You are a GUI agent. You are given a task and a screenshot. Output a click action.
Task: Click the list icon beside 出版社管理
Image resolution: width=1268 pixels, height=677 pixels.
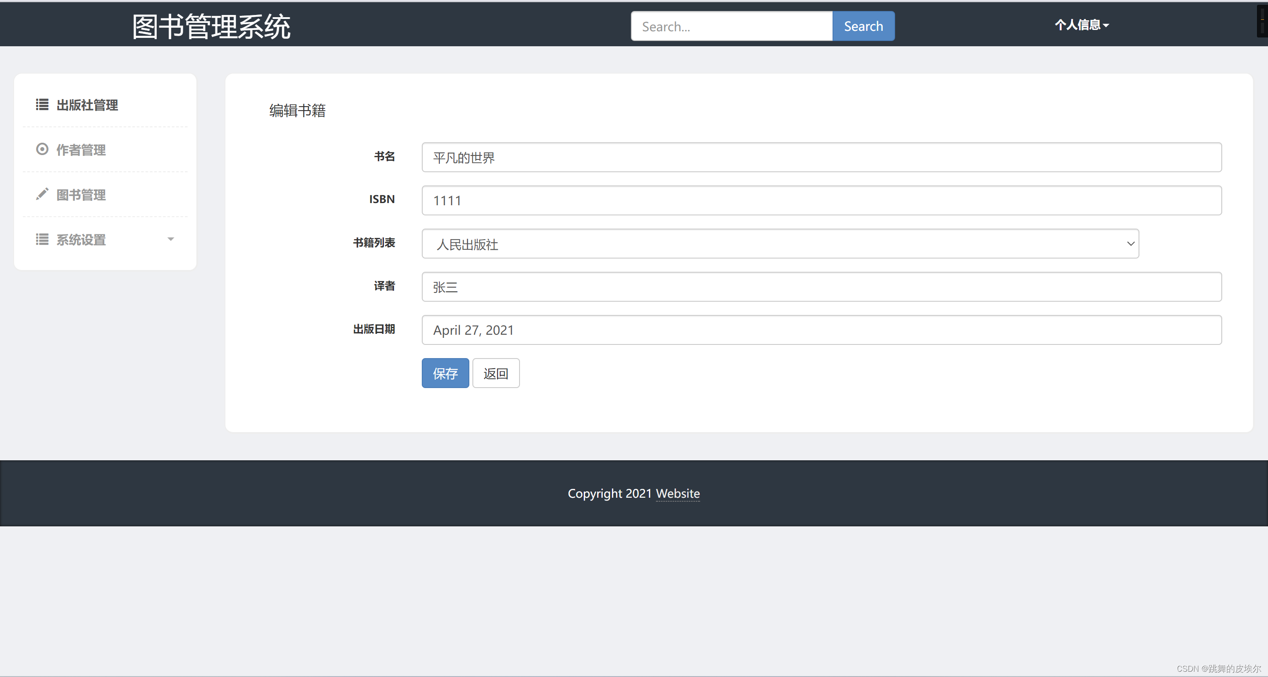click(42, 104)
